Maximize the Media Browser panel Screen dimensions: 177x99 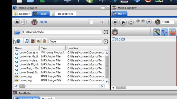[103, 8]
